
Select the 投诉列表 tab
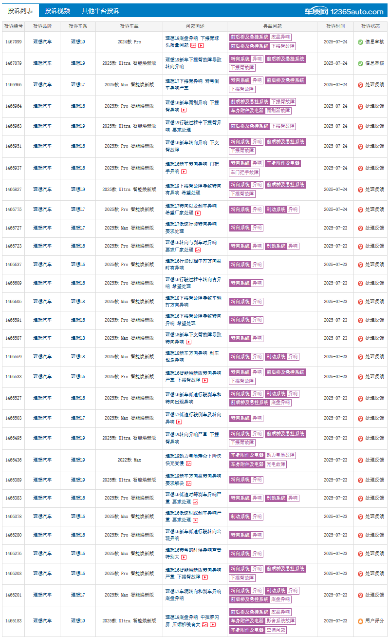(x=20, y=11)
